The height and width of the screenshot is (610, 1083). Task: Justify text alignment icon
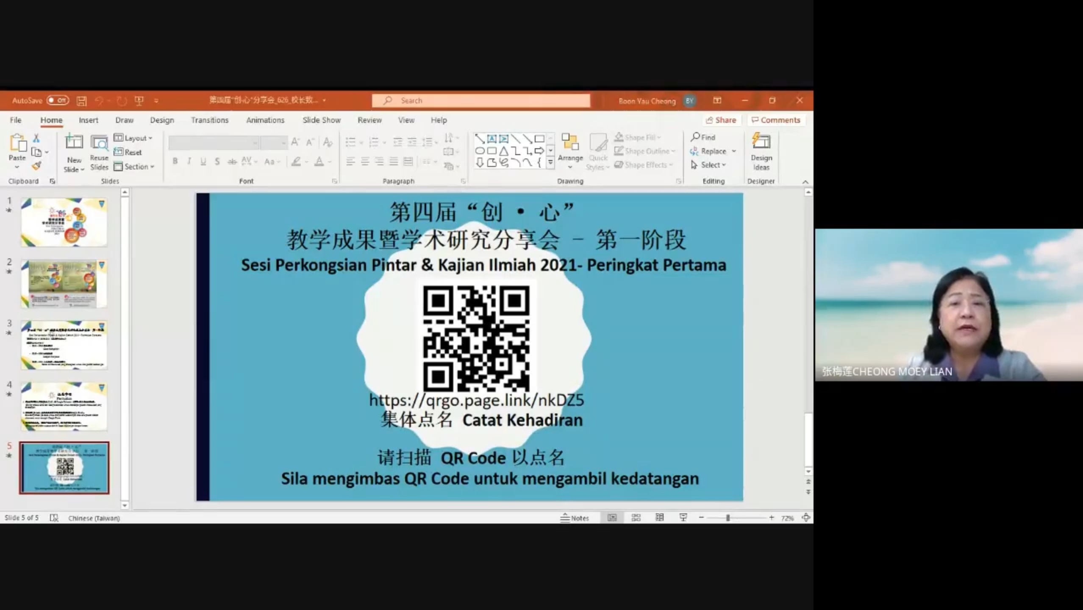click(394, 161)
